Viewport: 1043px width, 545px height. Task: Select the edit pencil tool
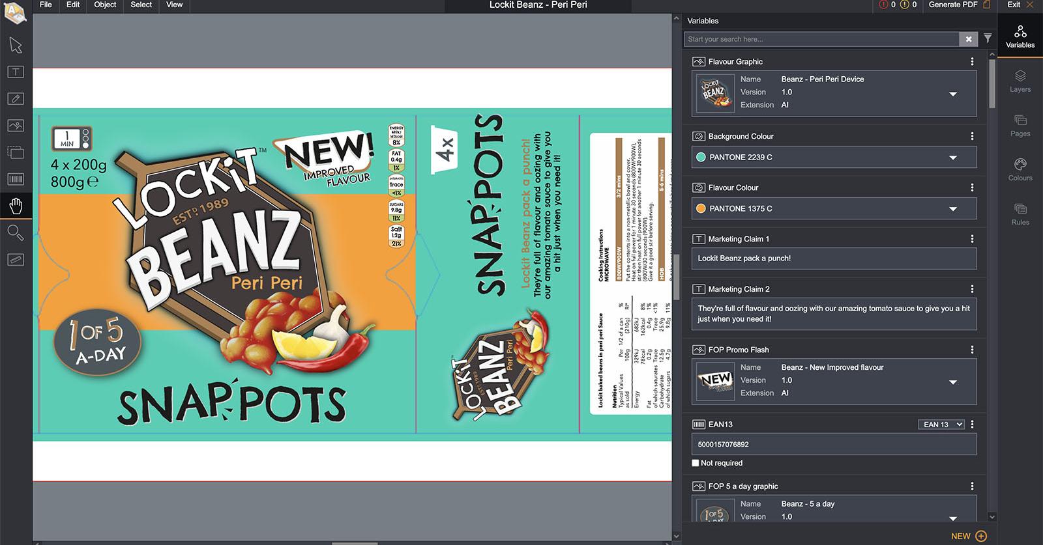click(16, 98)
